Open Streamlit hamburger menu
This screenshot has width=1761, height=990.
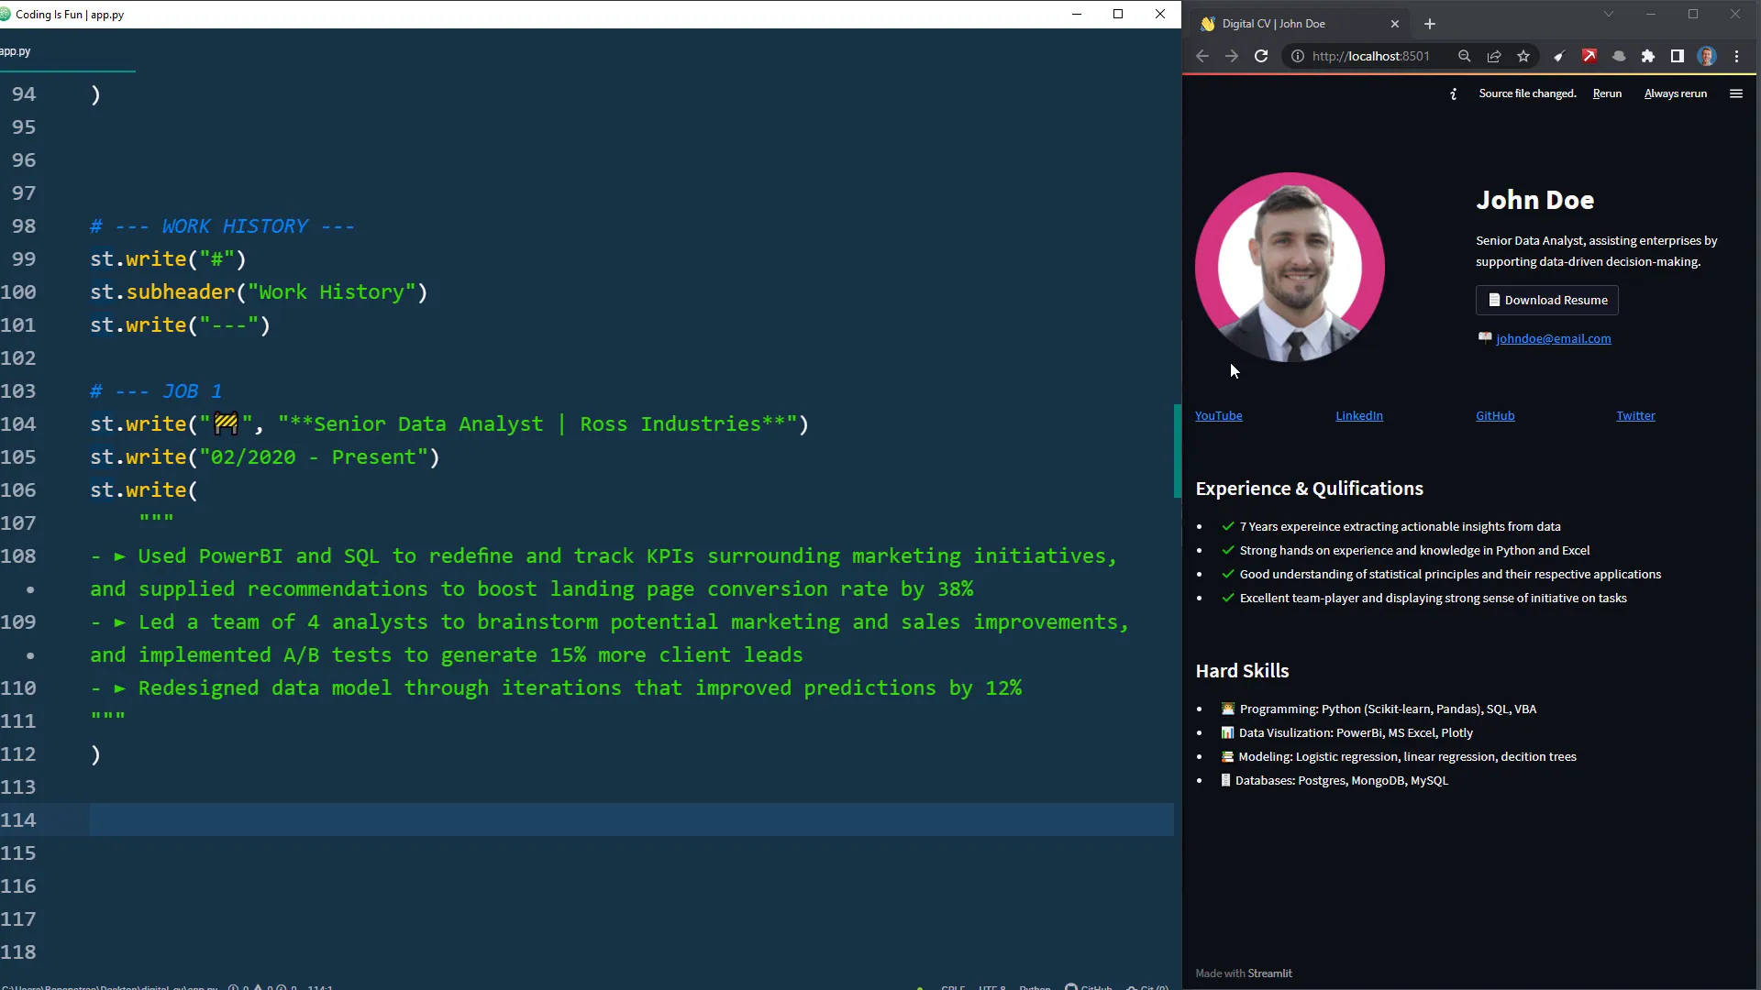pos(1735,93)
